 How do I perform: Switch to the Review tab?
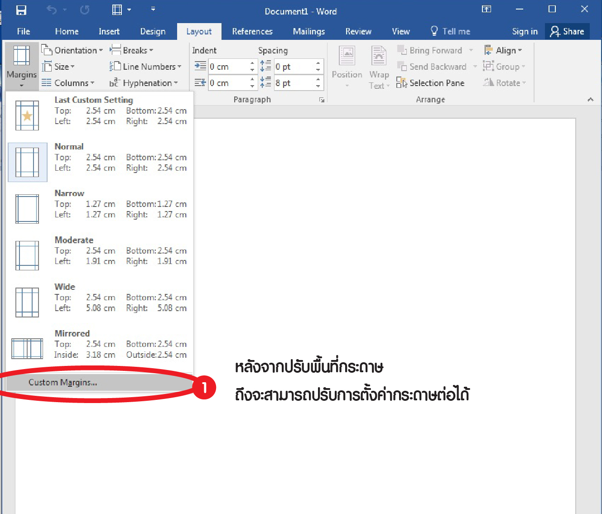[358, 31]
